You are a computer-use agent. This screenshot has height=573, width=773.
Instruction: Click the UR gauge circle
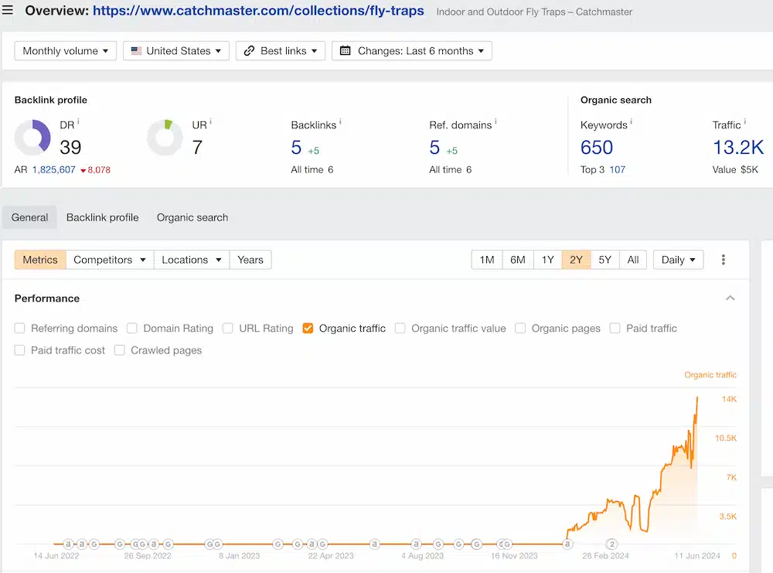pos(167,138)
